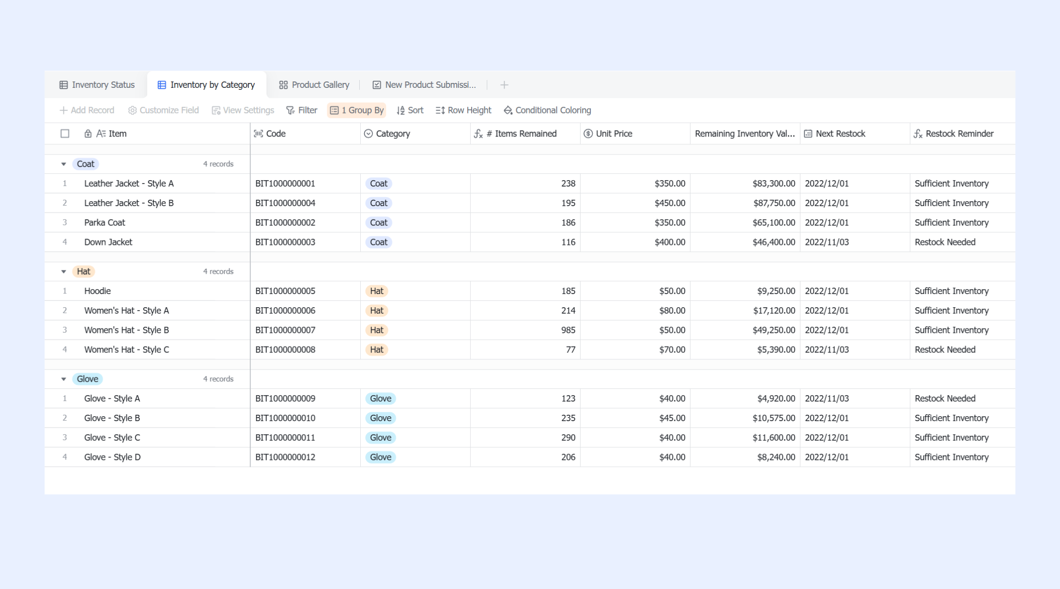Click the View Settings icon
The image size is (1060, 589).
click(216, 110)
